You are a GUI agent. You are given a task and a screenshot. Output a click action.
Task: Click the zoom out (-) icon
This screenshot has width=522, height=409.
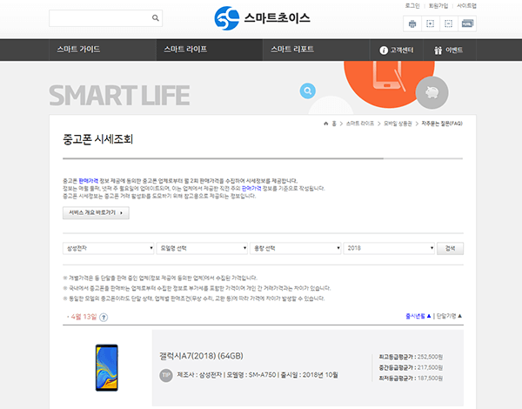[x=448, y=23]
